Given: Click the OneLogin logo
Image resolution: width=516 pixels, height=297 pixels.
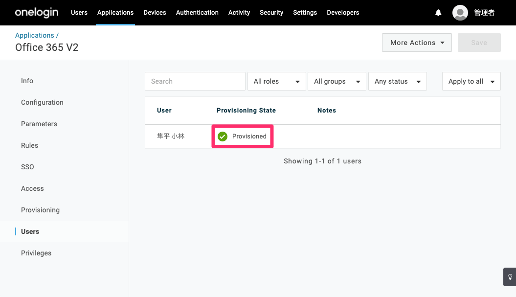Looking at the screenshot, I should click(x=37, y=13).
